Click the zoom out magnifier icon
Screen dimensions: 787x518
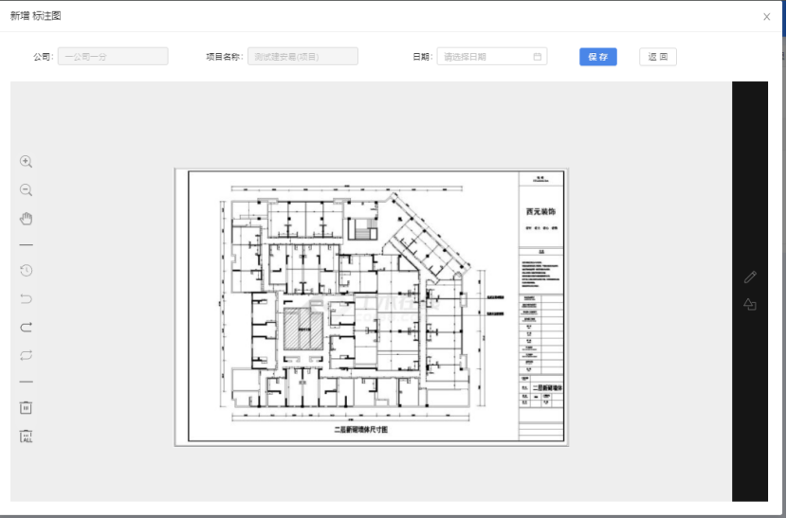27,190
